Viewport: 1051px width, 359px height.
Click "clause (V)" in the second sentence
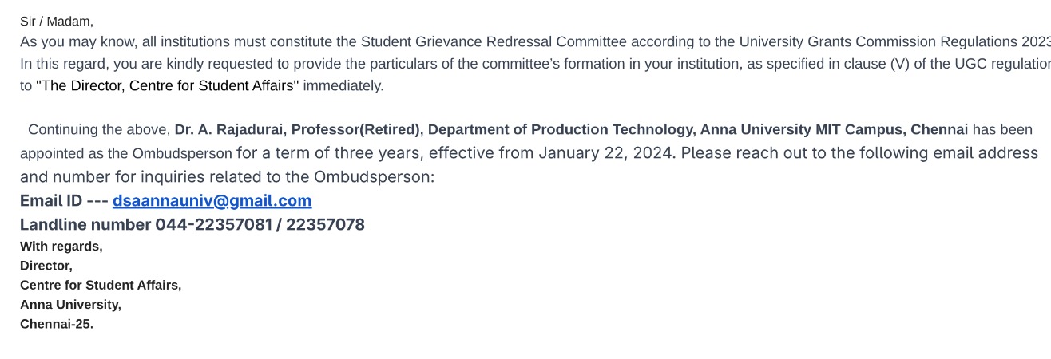(x=871, y=64)
